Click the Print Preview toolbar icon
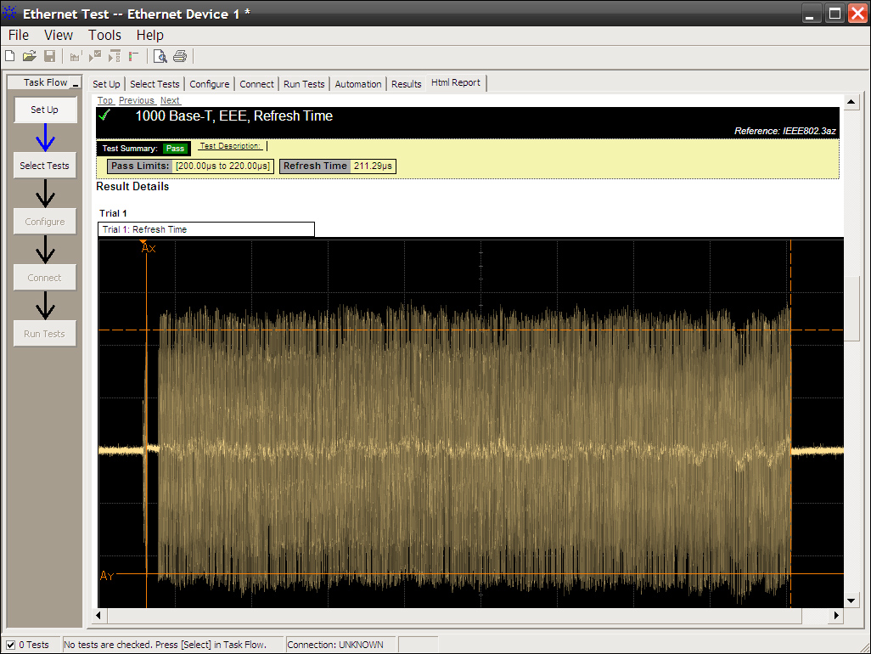The width and height of the screenshot is (871, 654). click(x=160, y=57)
